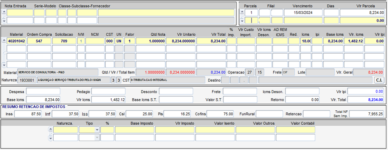Click the Cofins field 75.00

click(220, 114)
